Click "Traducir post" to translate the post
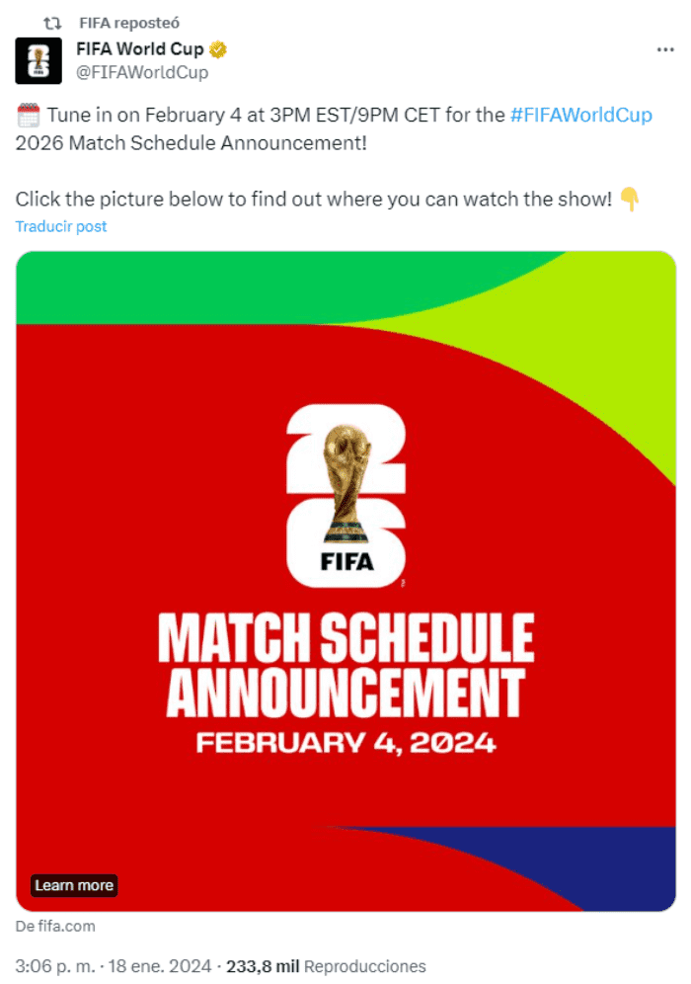This screenshot has width=691, height=984. [x=61, y=226]
